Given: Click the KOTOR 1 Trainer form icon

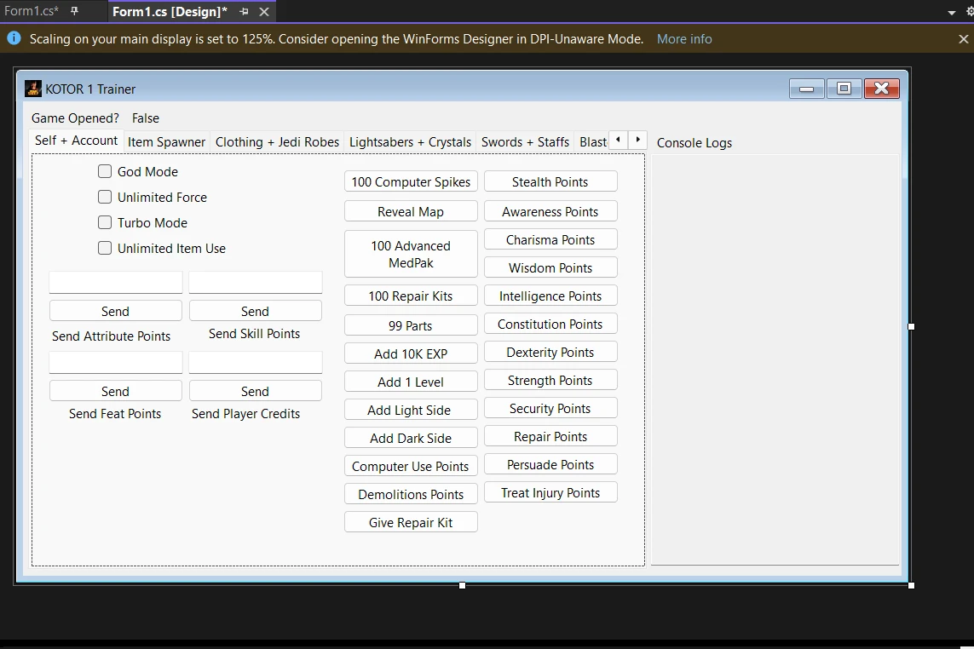Looking at the screenshot, I should pyautogui.click(x=33, y=89).
